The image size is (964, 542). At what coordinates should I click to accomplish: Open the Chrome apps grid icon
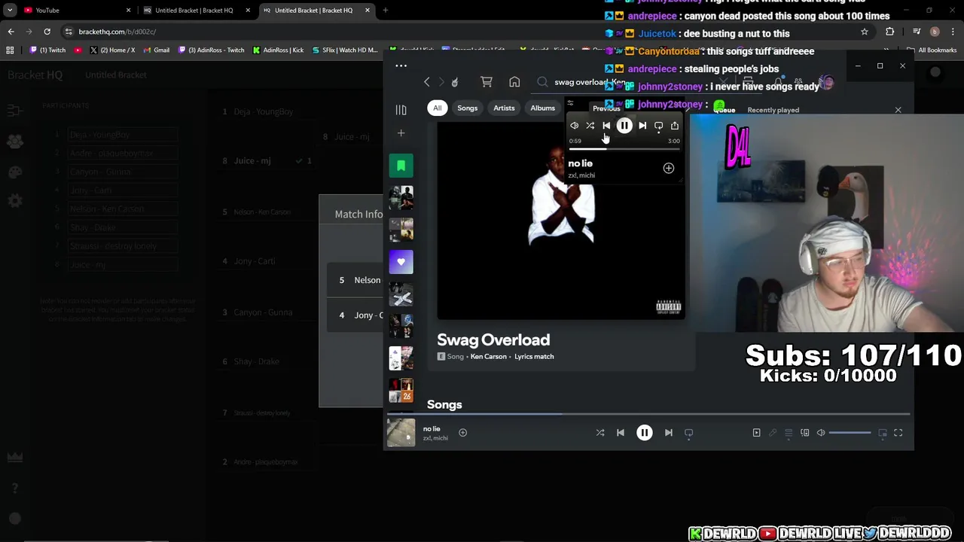pyautogui.click(x=10, y=50)
